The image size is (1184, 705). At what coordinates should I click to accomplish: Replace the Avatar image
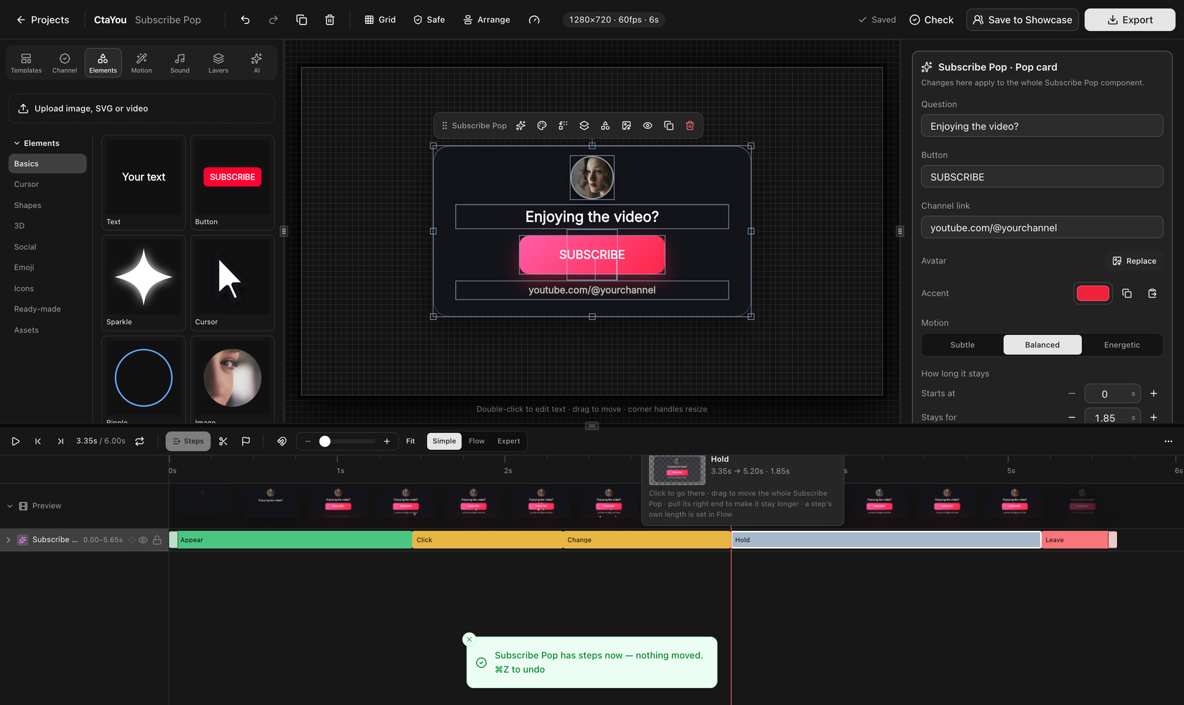(x=1134, y=261)
